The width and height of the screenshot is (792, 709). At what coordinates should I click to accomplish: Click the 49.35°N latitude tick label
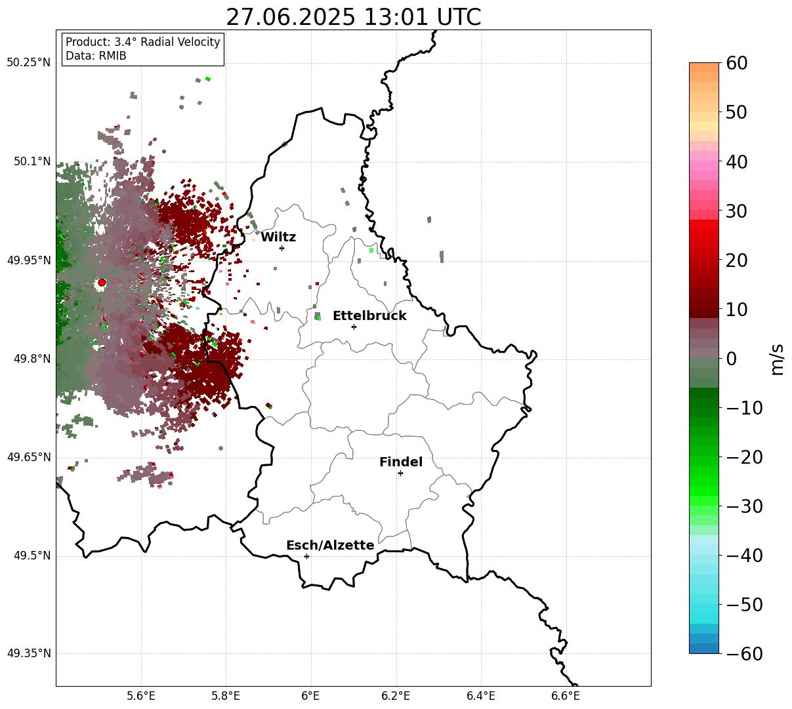(29, 653)
